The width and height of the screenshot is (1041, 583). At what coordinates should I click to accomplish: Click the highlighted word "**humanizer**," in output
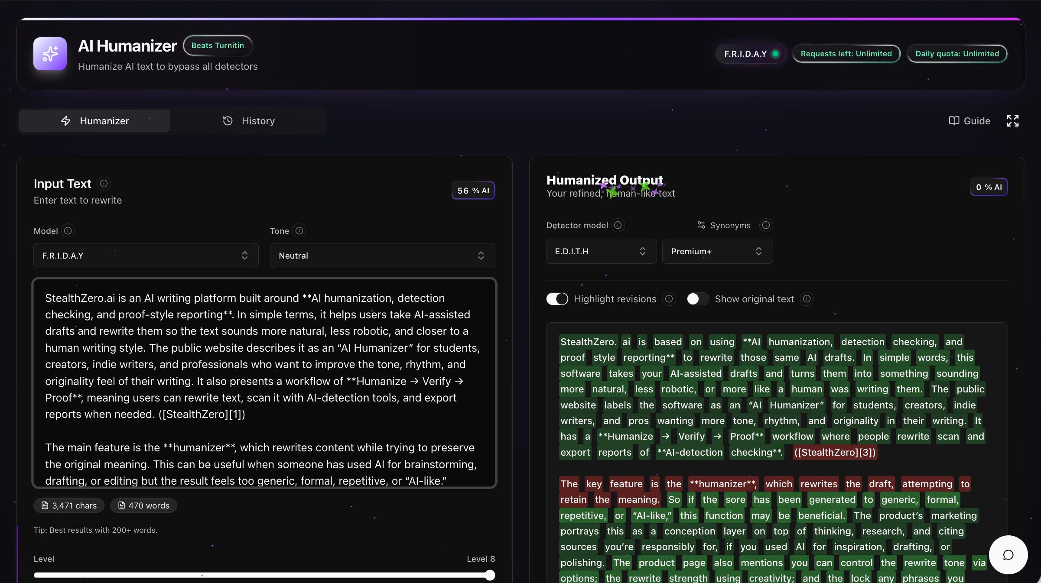pos(722,484)
